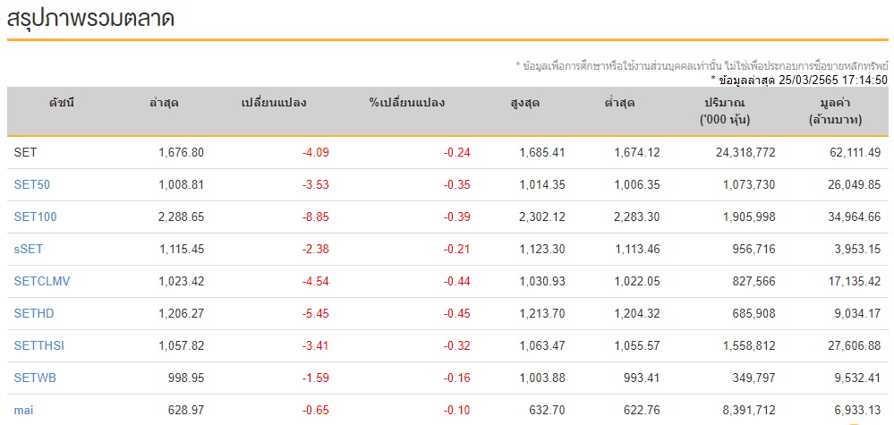Open the SETTHSI index link
894x425 pixels.
(39, 345)
